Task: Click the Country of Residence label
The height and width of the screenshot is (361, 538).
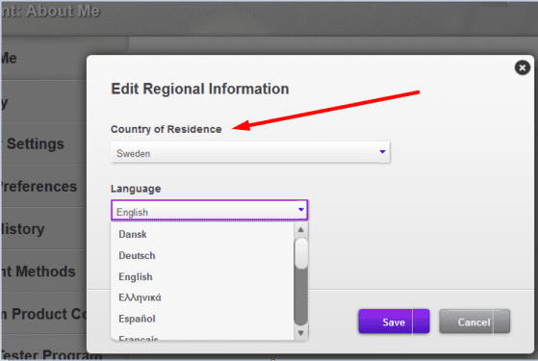Action: click(167, 129)
